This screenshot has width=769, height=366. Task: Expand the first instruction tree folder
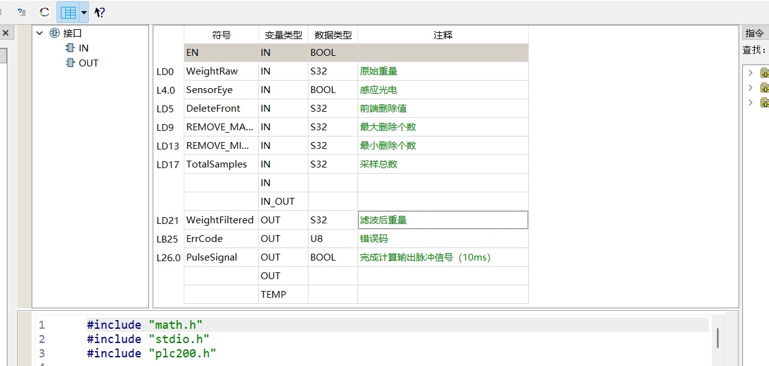click(750, 73)
